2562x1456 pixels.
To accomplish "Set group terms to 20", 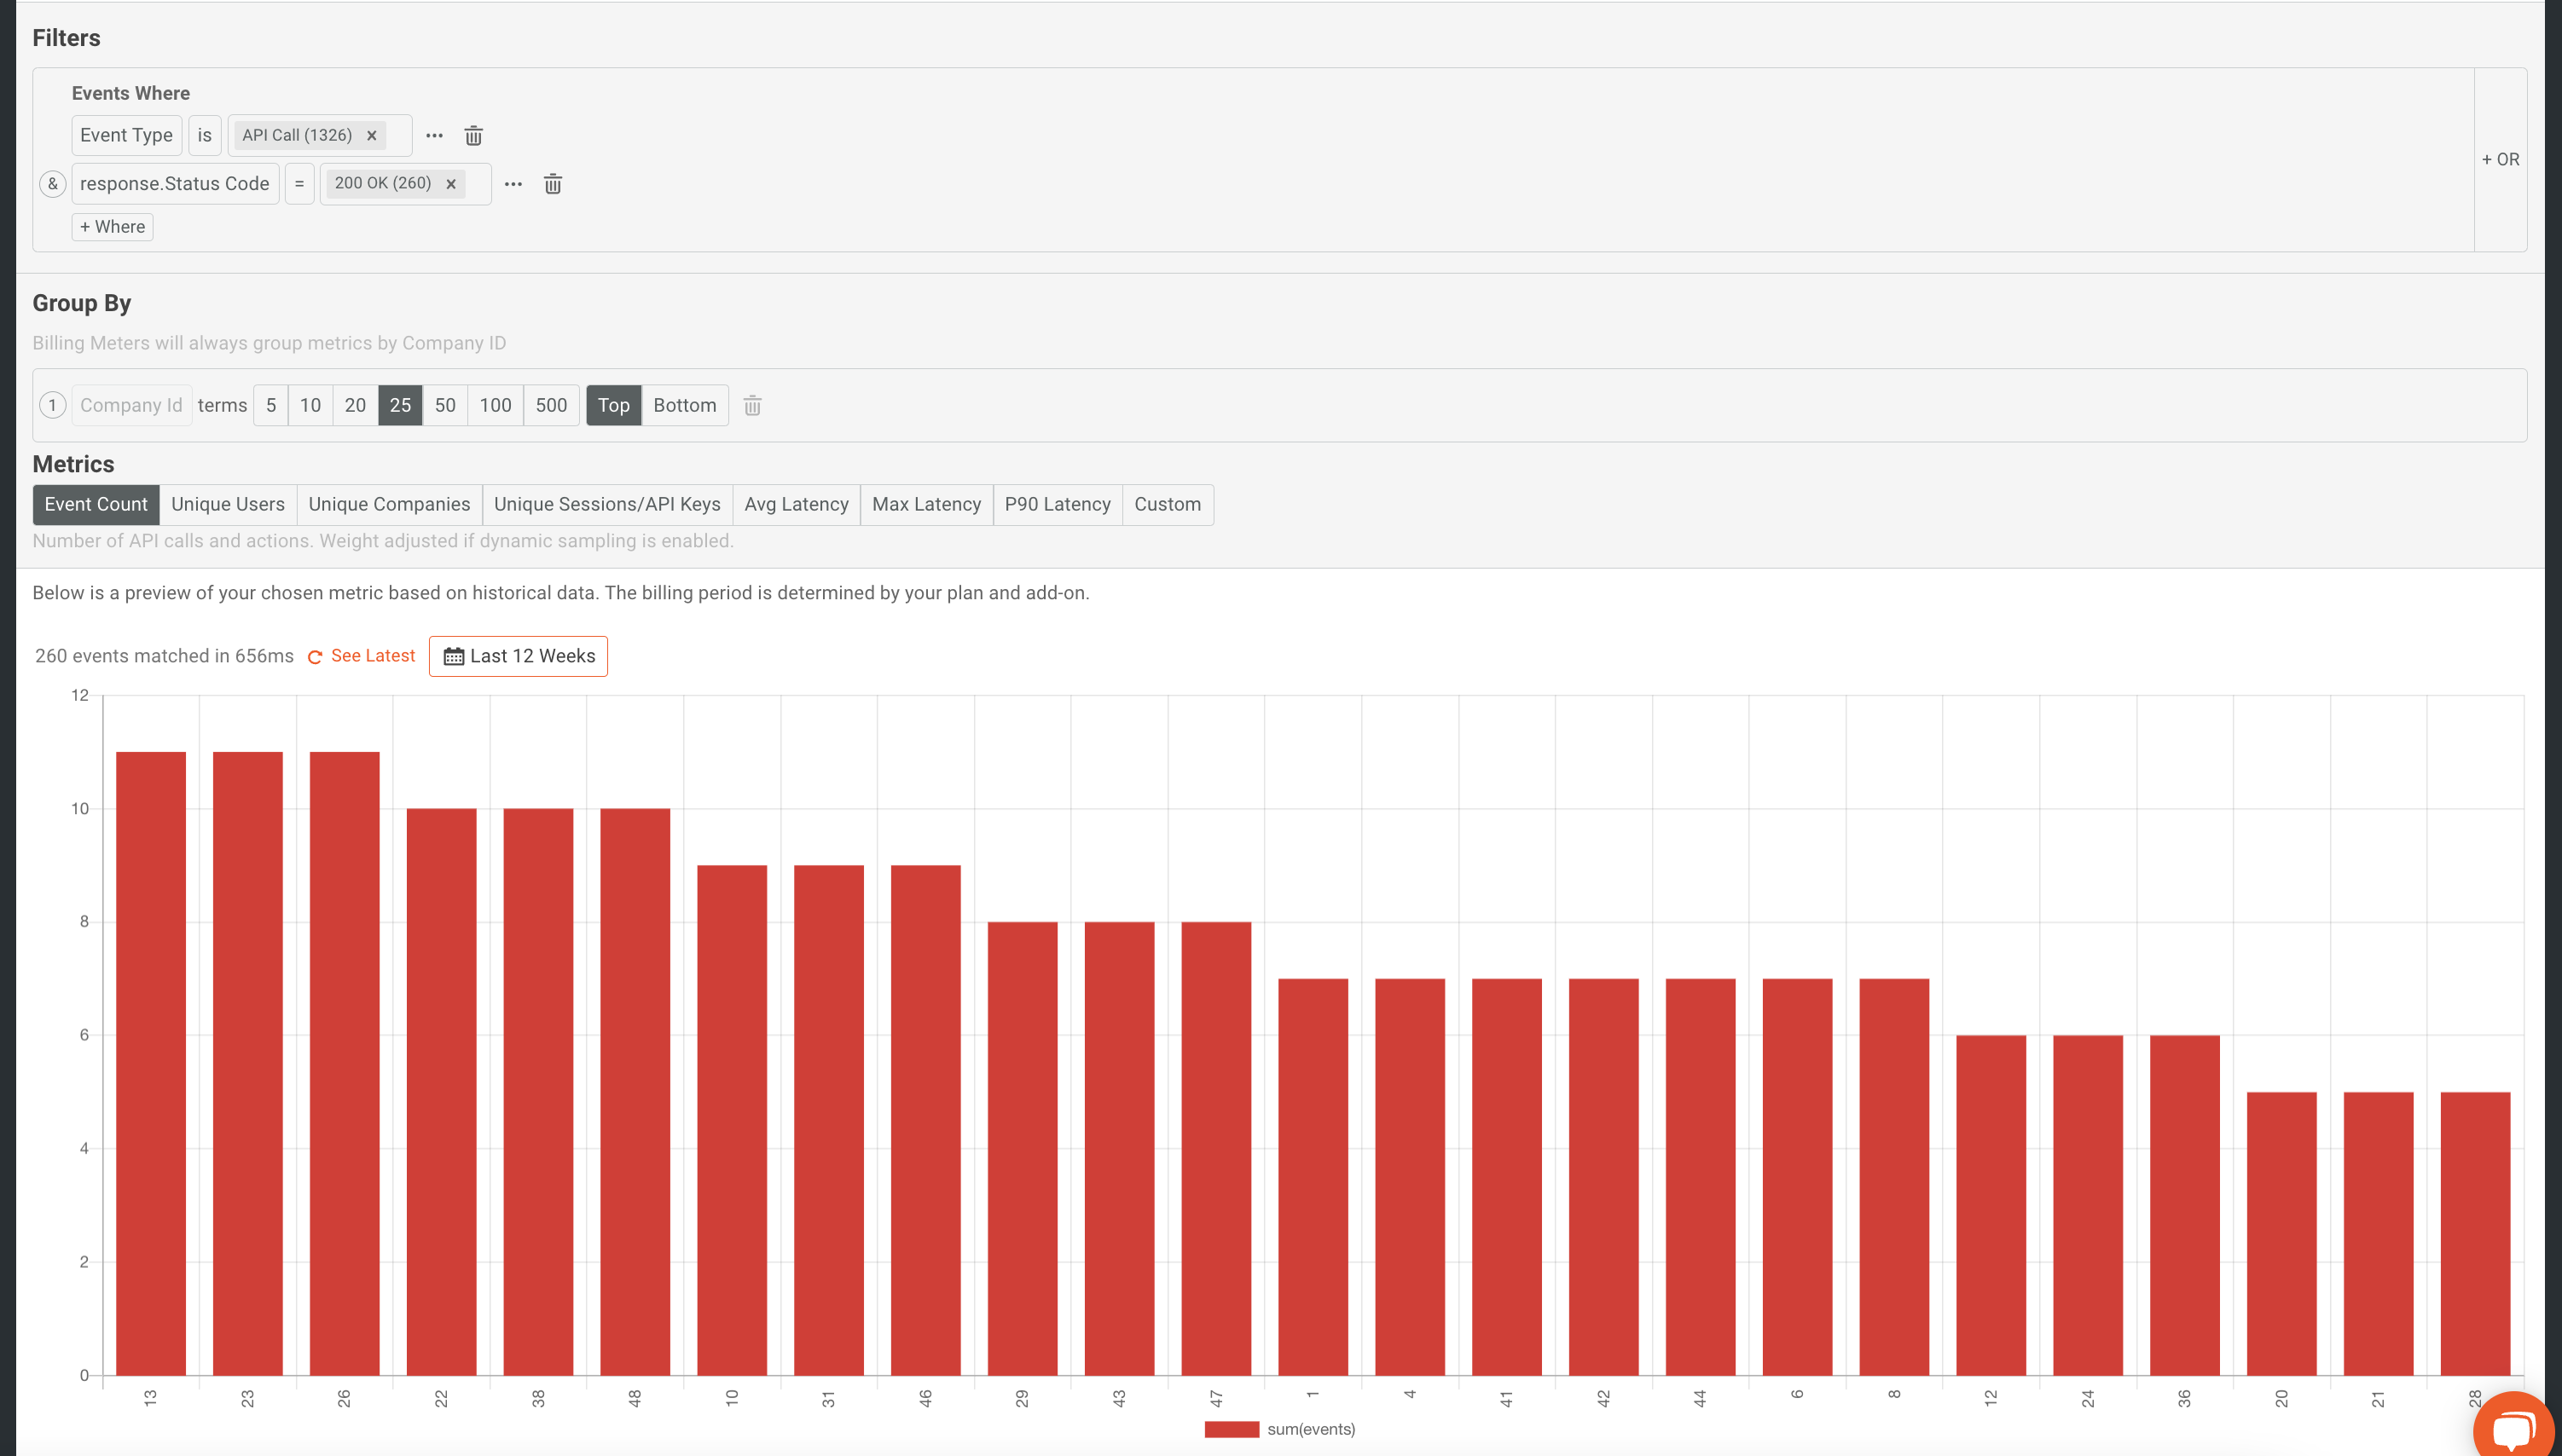I will tap(355, 405).
